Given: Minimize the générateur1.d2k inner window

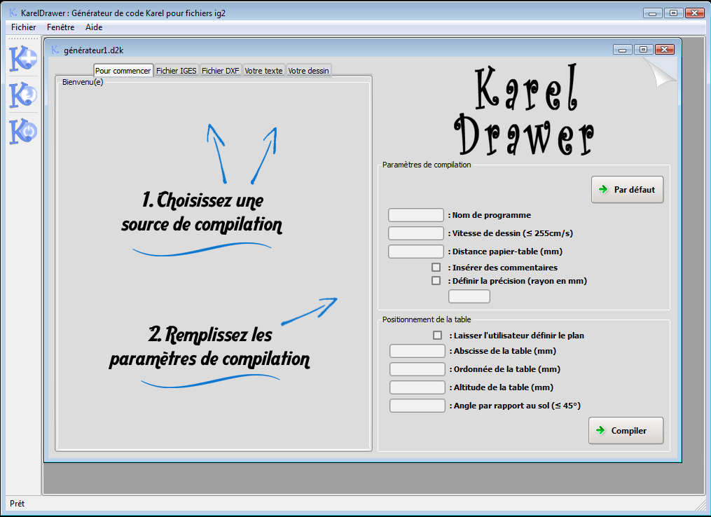Looking at the screenshot, I should 623,50.
